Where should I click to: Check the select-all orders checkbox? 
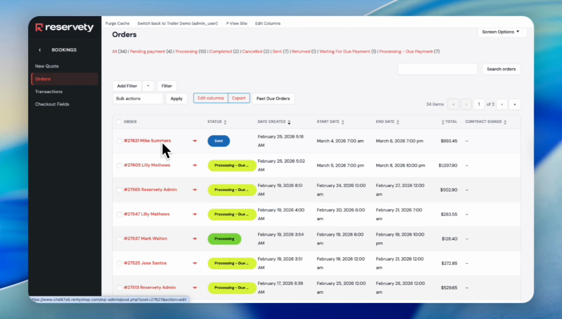tap(119, 122)
